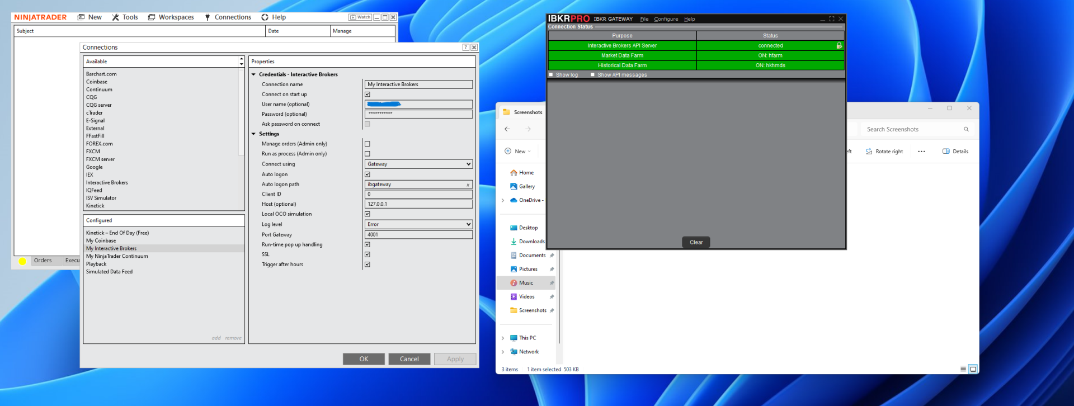Click the Apply button
Image resolution: width=1074 pixels, height=406 pixels.
pos(455,359)
